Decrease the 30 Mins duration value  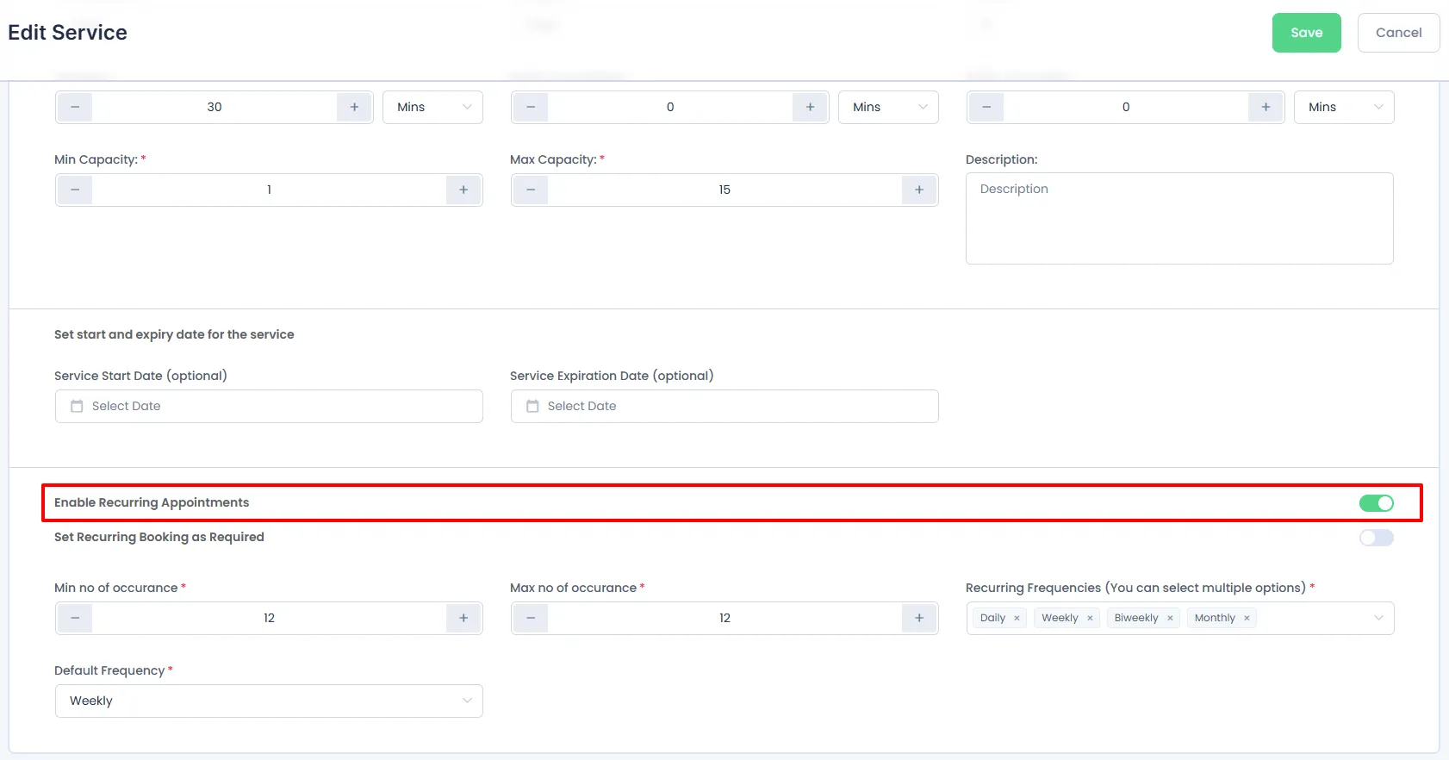[75, 107]
